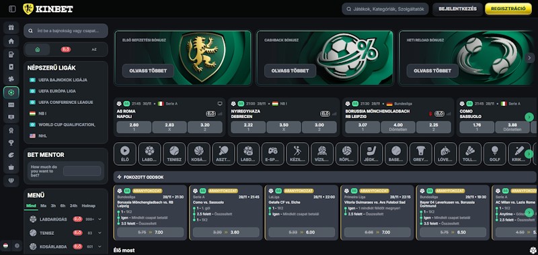Open the help question mark icon
Screen dimensions: 538x255
click(17, 246)
